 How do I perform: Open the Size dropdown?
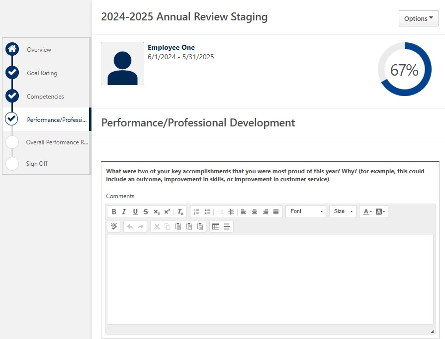[x=343, y=212]
